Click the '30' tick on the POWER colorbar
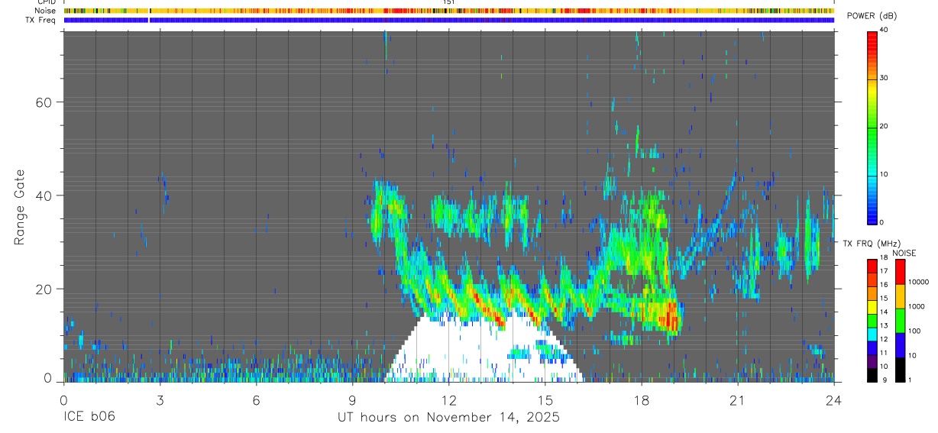The width and height of the screenshot is (938, 433). [x=884, y=78]
